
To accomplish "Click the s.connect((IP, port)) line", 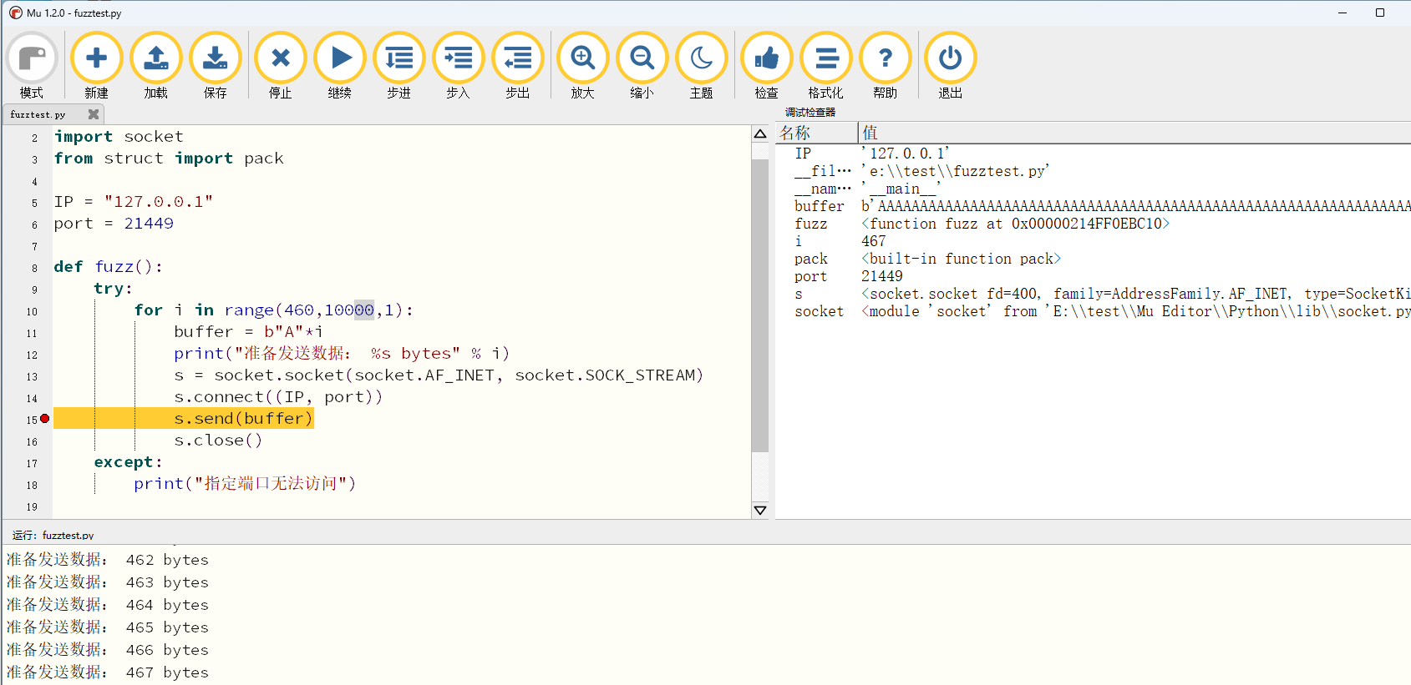I will tap(278, 397).
